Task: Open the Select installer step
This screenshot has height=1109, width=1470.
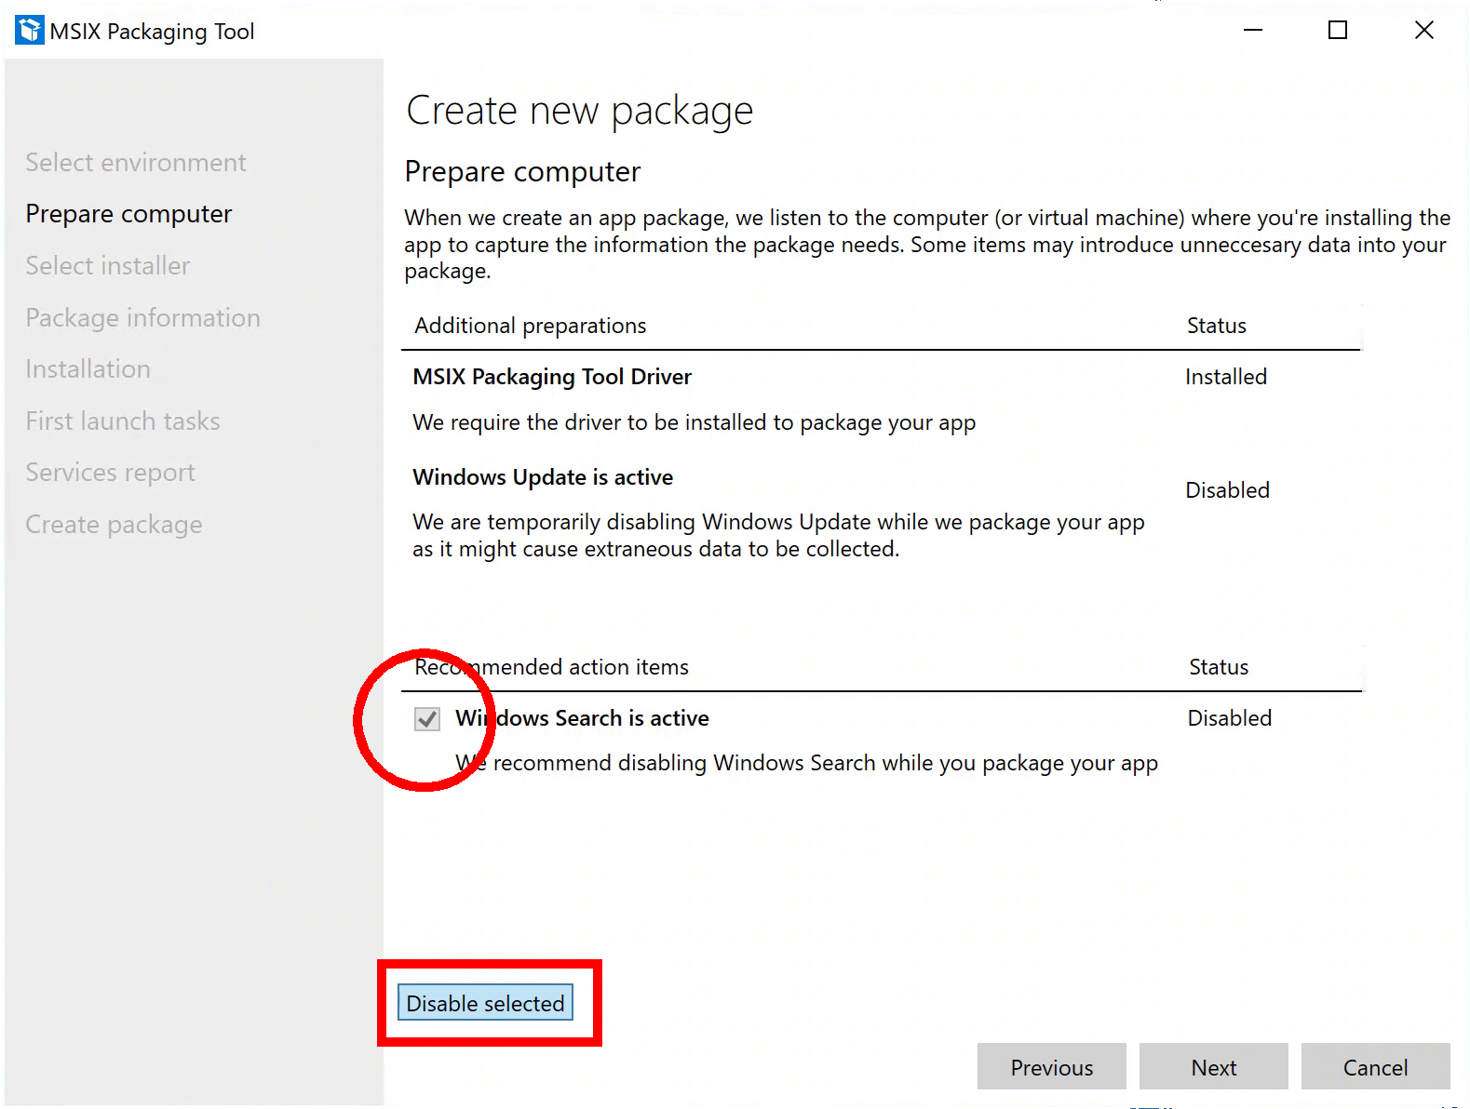Action: pos(108,266)
